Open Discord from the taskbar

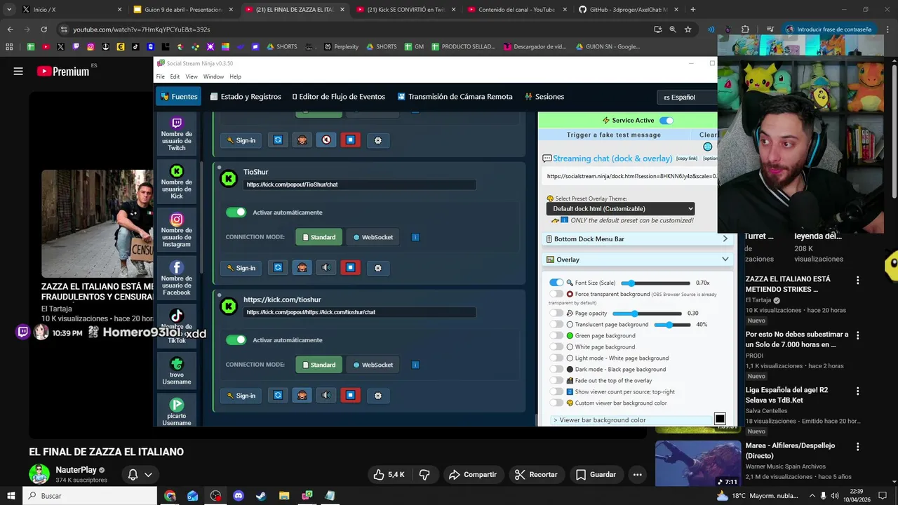[x=238, y=496]
